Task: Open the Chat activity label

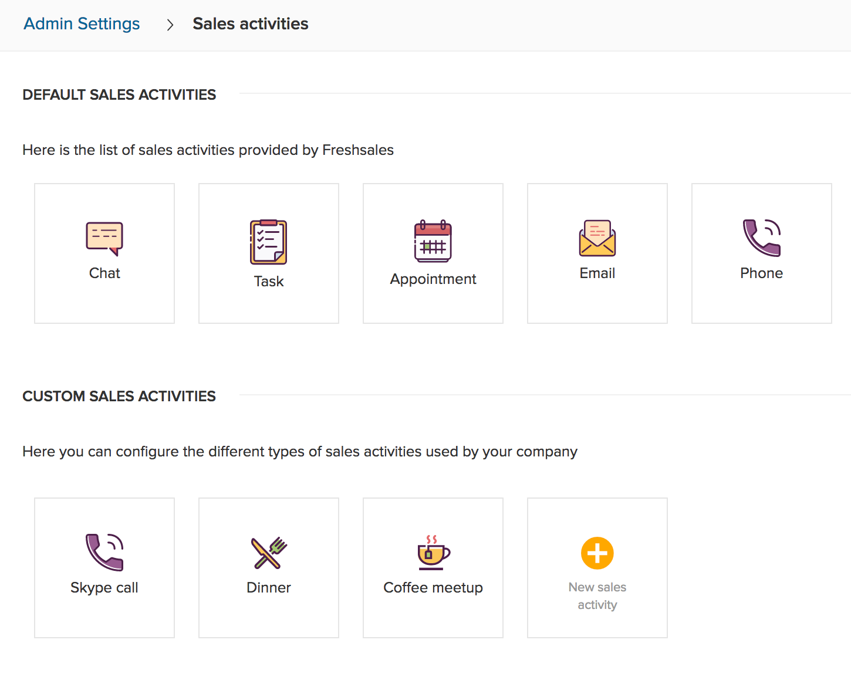Action: pyautogui.click(x=104, y=273)
